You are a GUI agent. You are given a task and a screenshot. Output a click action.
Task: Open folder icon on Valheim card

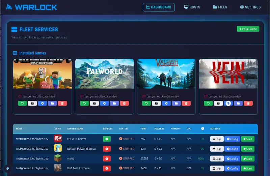176,104
